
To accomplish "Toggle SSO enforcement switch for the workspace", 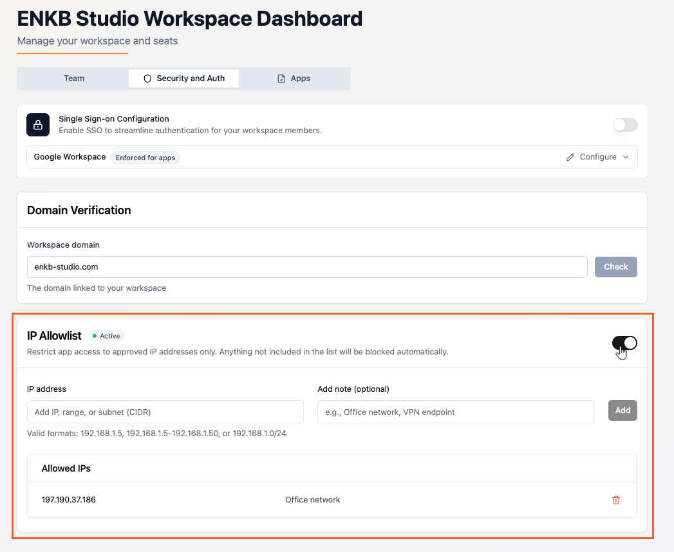I will [624, 125].
